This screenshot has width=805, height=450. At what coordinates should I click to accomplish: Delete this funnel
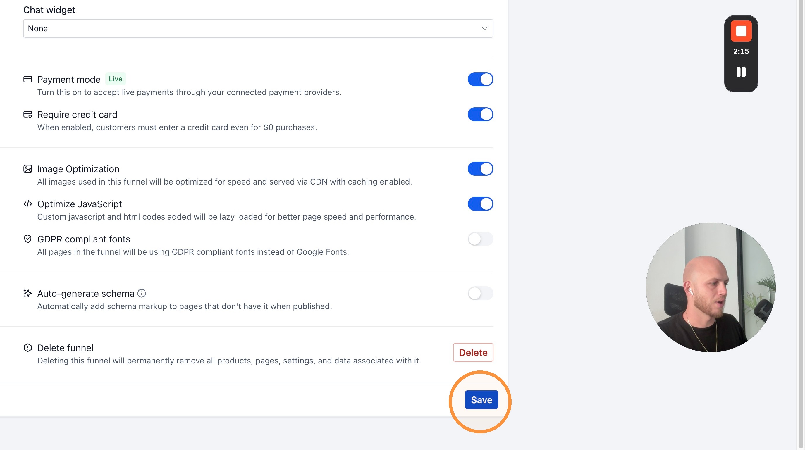click(473, 353)
